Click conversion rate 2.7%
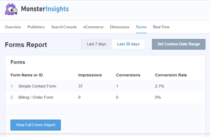This screenshot has height=137, width=210. pyautogui.click(x=160, y=86)
